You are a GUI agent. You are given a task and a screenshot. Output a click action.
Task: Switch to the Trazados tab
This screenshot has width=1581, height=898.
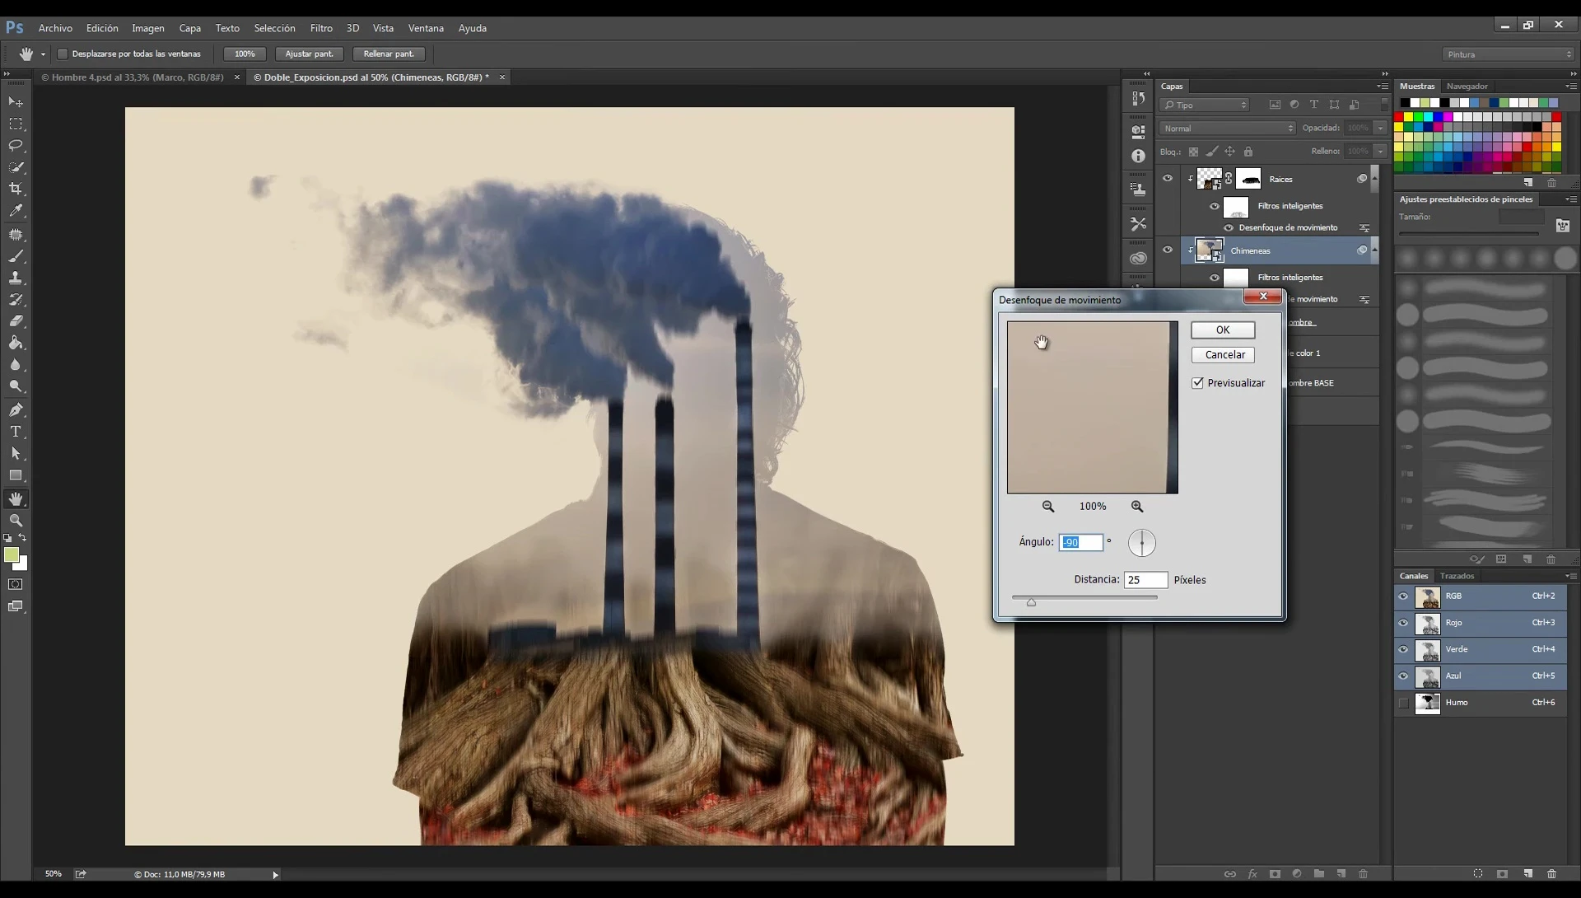coord(1457,576)
